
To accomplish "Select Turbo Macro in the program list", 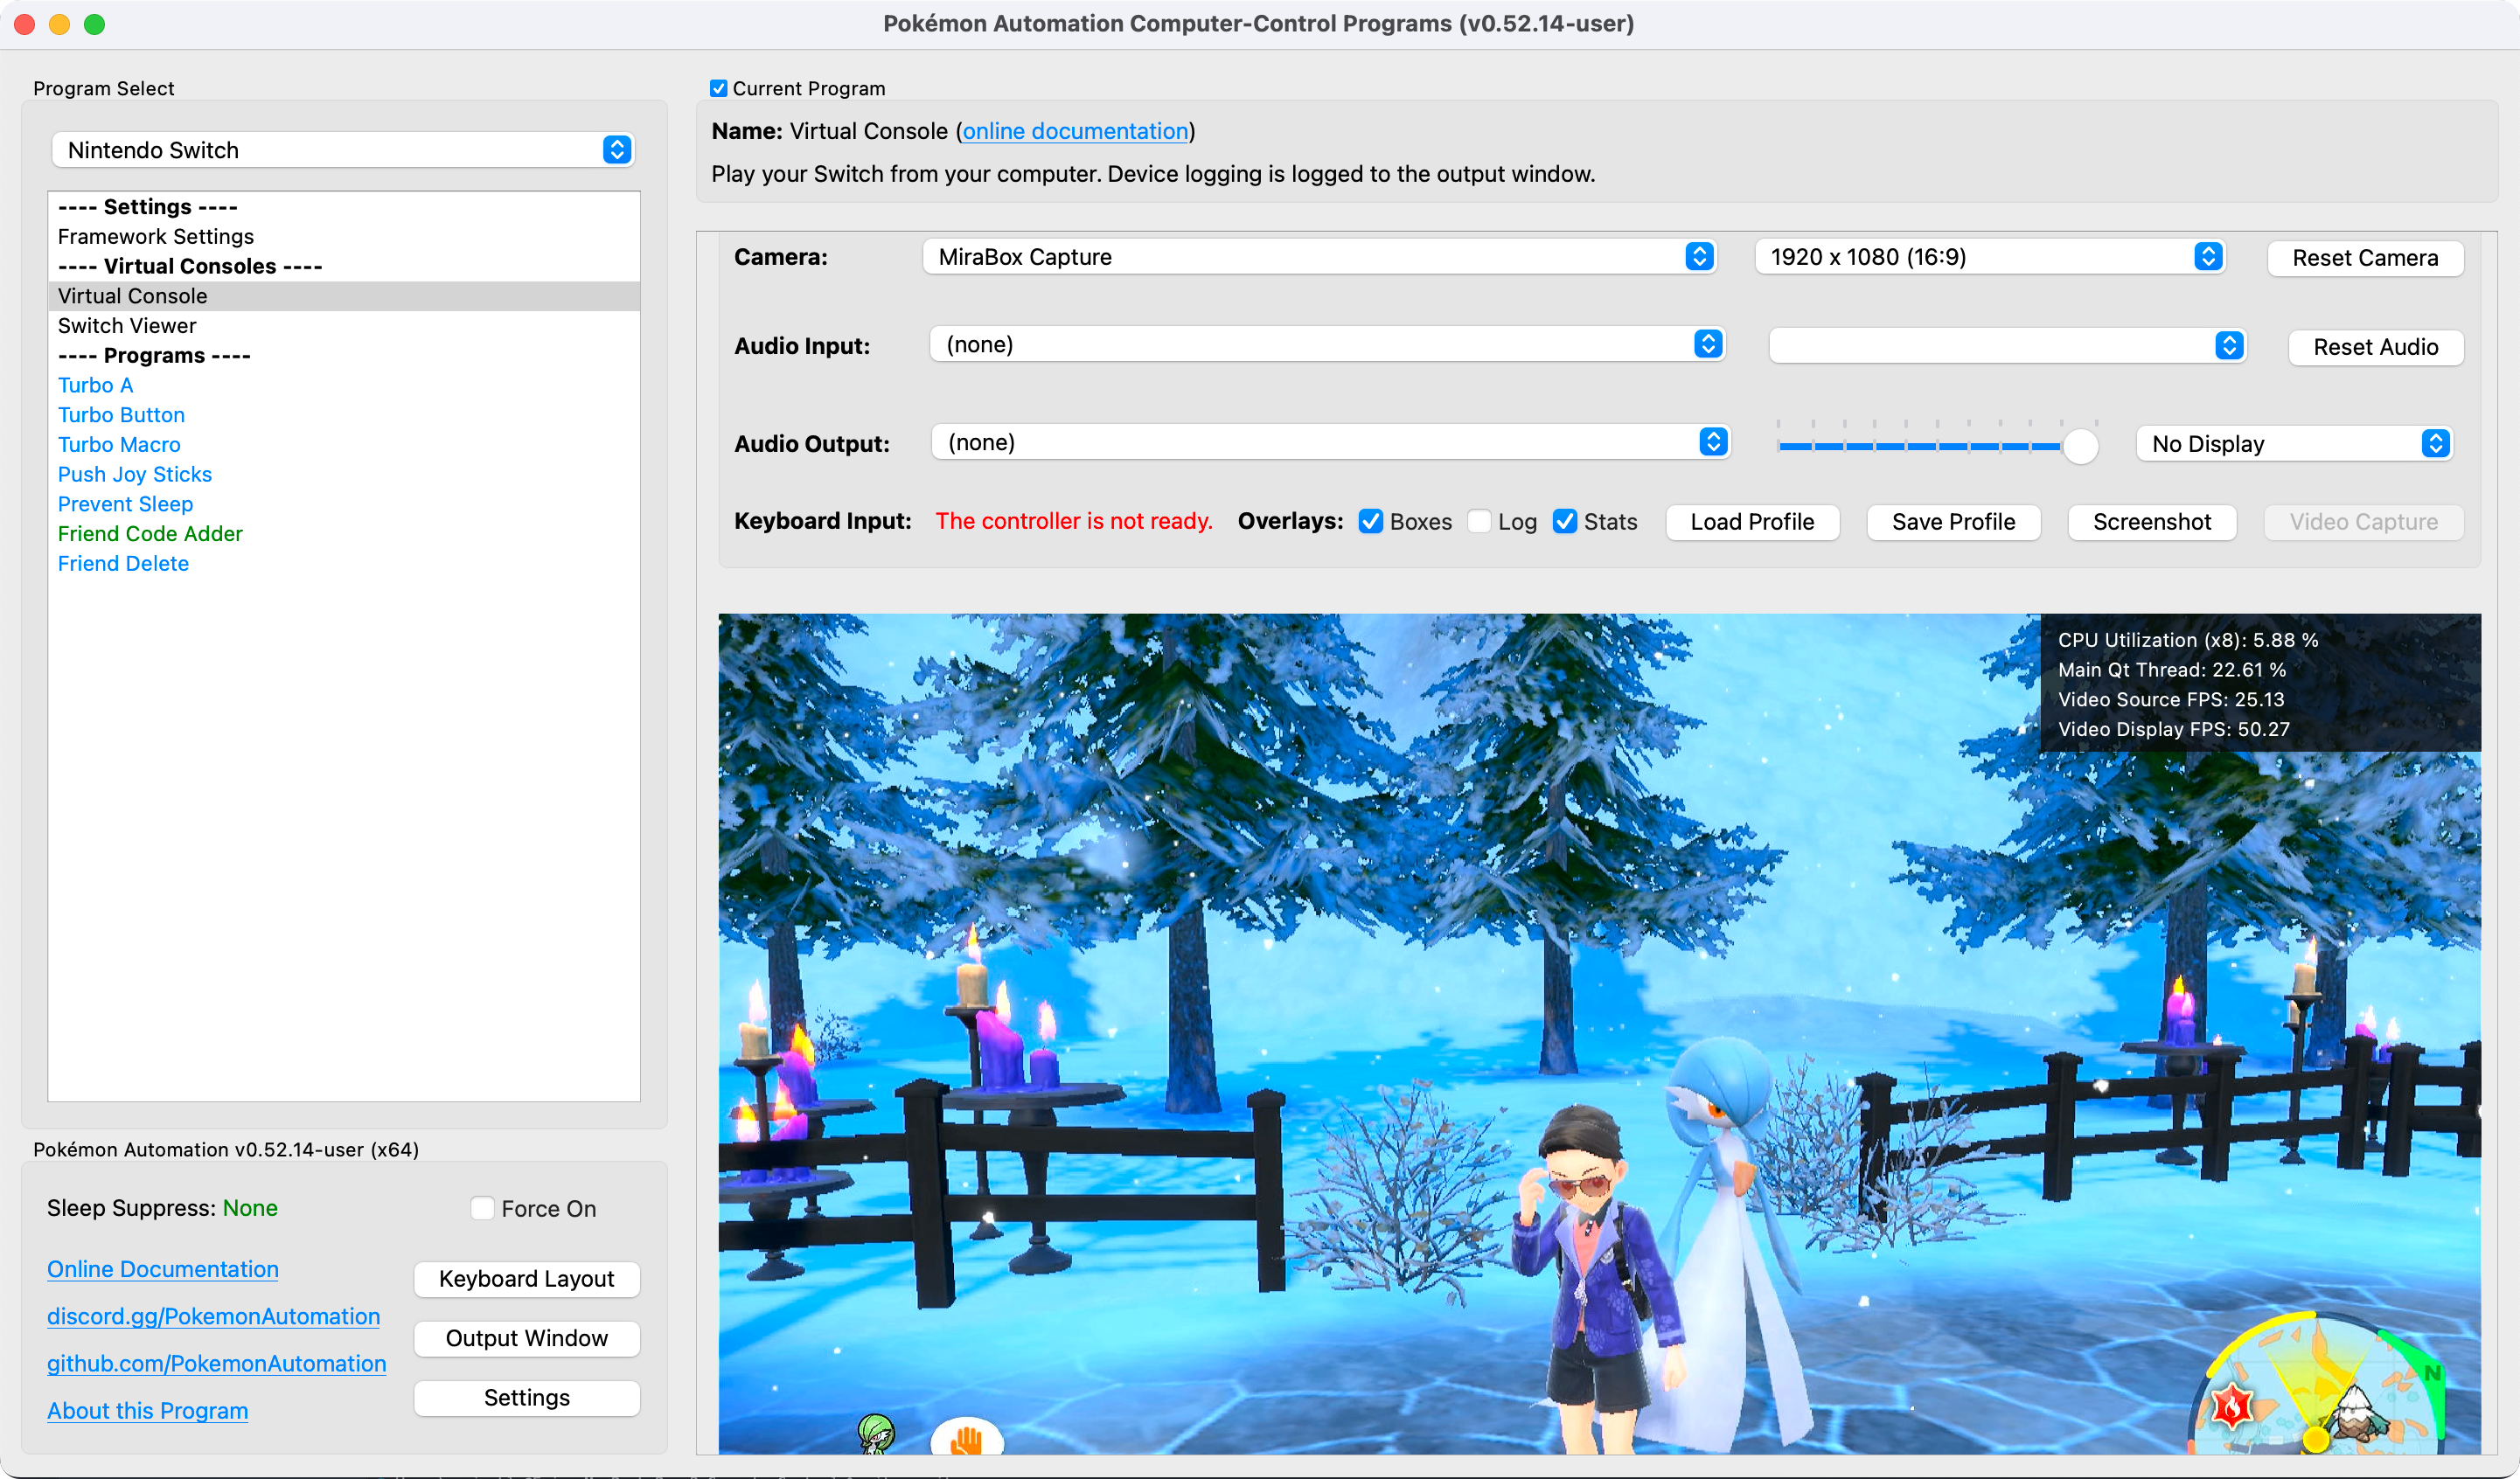I will 119,444.
